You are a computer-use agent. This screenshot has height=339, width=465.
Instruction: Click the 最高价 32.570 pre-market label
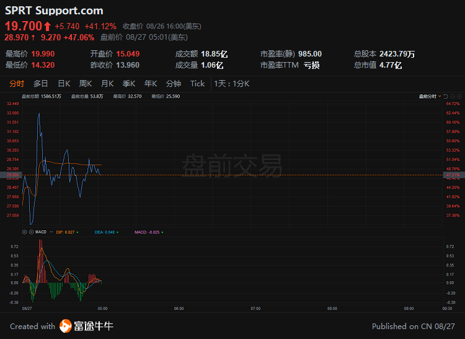pyautogui.click(x=127, y=96)
